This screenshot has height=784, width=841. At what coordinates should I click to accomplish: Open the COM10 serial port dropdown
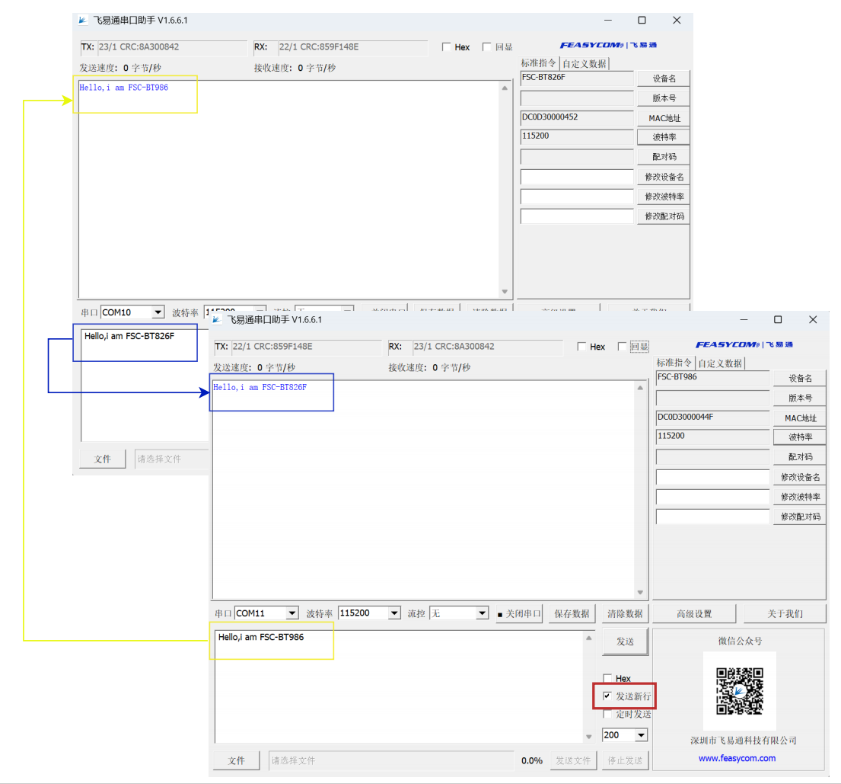pos(158,312)
